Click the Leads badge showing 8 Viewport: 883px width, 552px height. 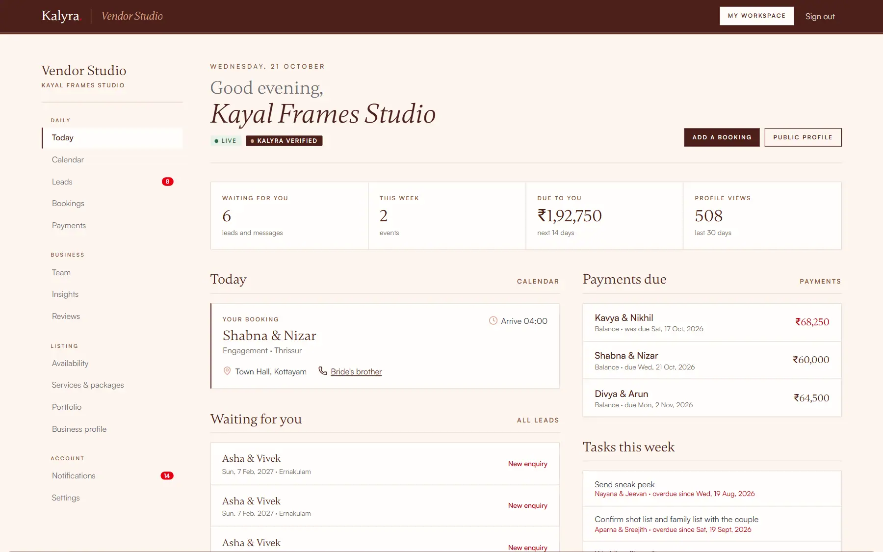[x=167, y=182]
